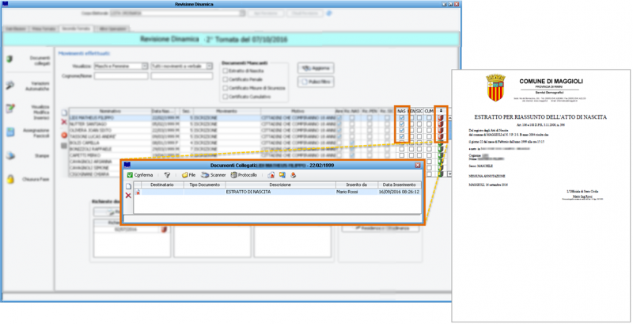633x324 pixels.
Task: Open the filter funnel icon in dialog toolbar
Action: pyautogui.click(x=167, y=174)
